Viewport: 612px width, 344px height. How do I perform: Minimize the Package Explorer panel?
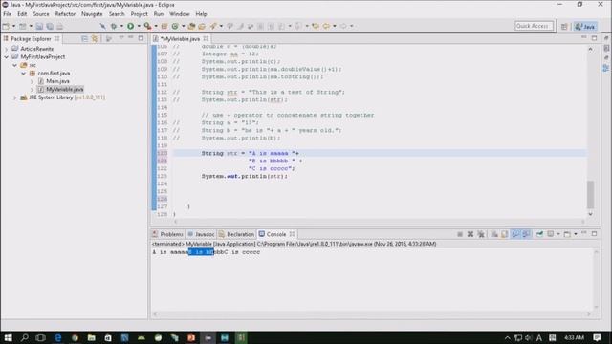click(x=131, y=38)
